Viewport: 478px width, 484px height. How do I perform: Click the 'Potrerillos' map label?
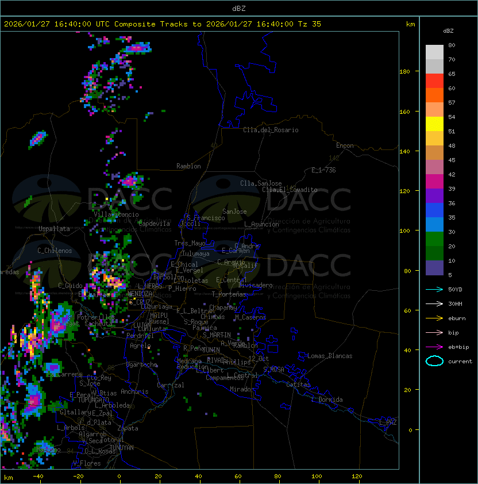coord(96,317)
